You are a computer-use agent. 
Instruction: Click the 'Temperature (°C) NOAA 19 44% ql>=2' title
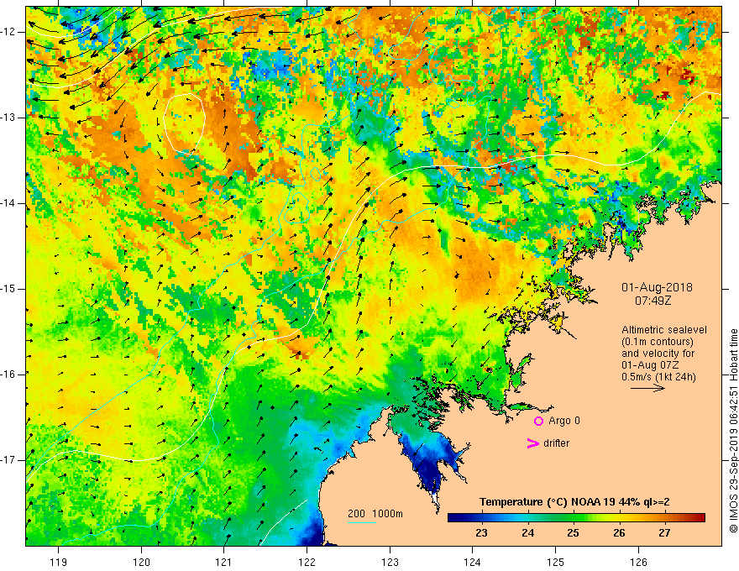click(574, 502)
